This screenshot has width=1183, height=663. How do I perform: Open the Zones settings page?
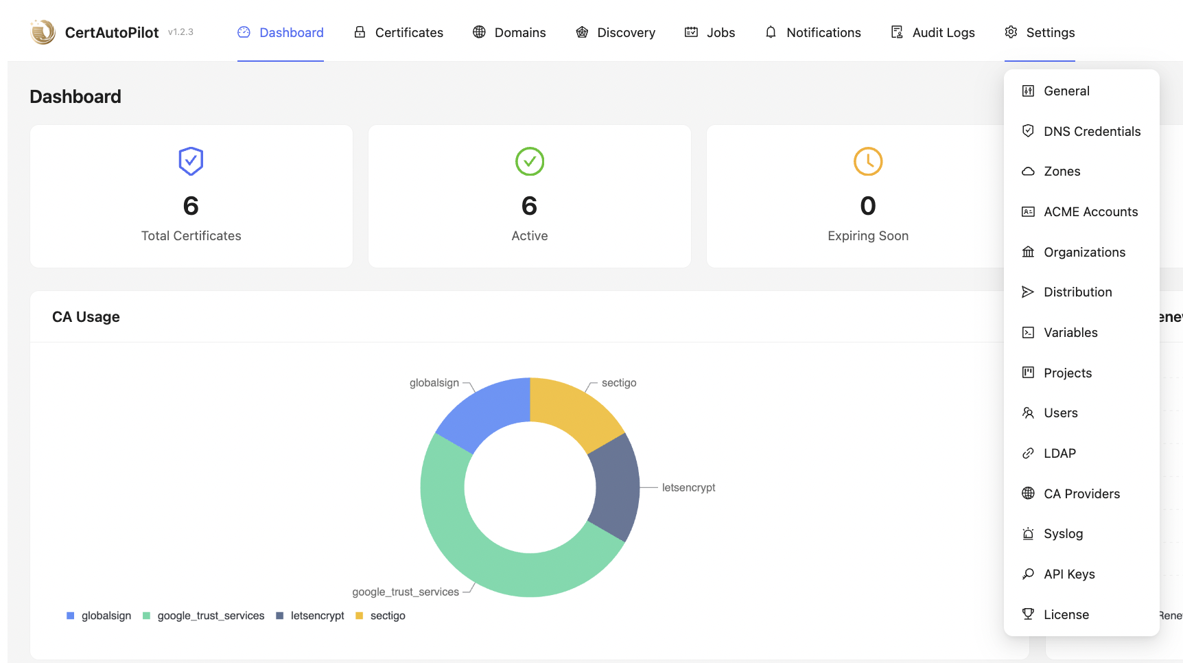click(x=1062, y=171)
